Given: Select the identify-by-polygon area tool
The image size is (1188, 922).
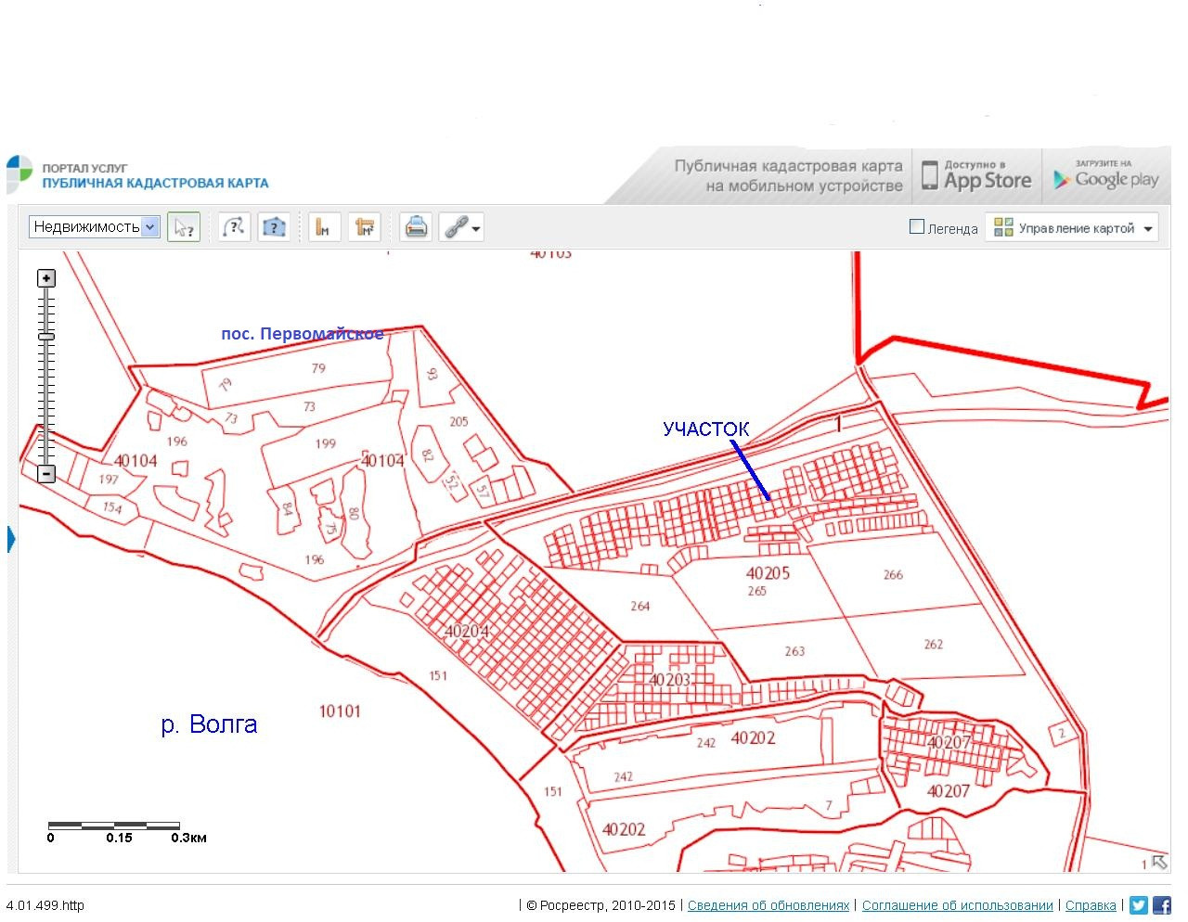Looking at the screenshot, I should point(274,227).
